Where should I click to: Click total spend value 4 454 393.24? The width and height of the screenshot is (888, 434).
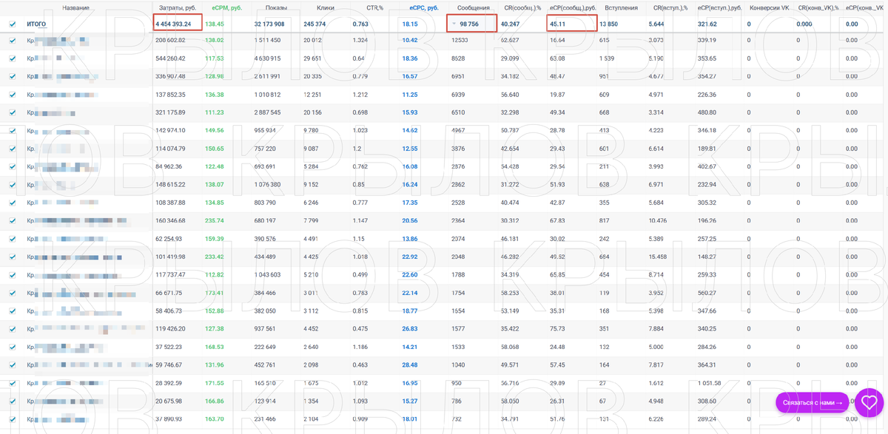click(173, 24)
